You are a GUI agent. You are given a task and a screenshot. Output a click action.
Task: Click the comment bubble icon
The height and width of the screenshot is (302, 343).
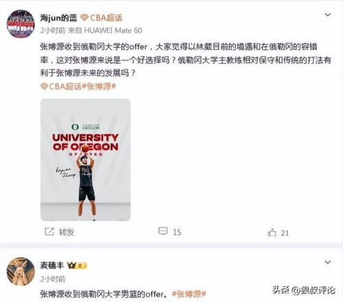point(163,231)
